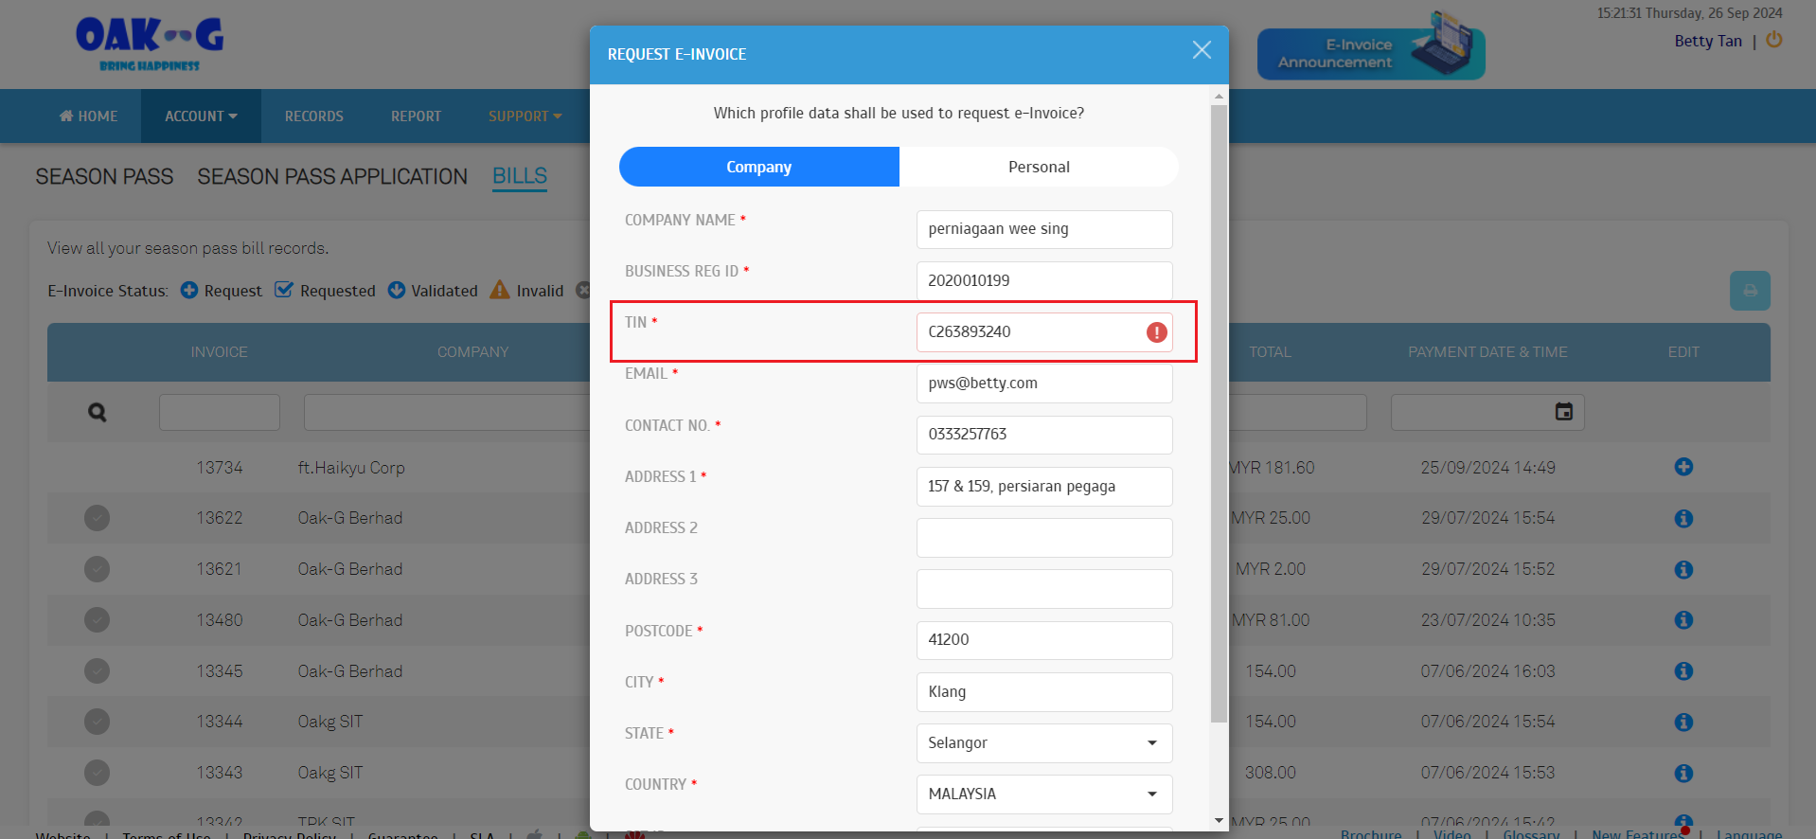Open the E-Invoice Announcement banner

click(1370, 53)
